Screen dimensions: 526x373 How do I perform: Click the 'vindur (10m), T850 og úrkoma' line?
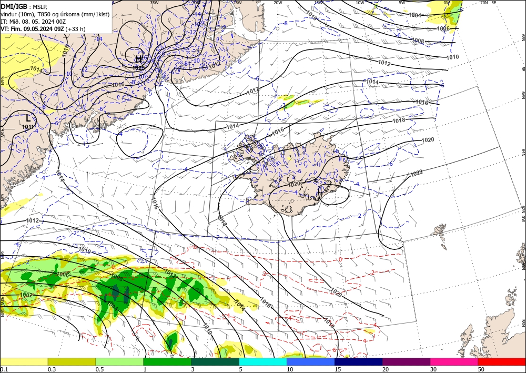point(55,14)
